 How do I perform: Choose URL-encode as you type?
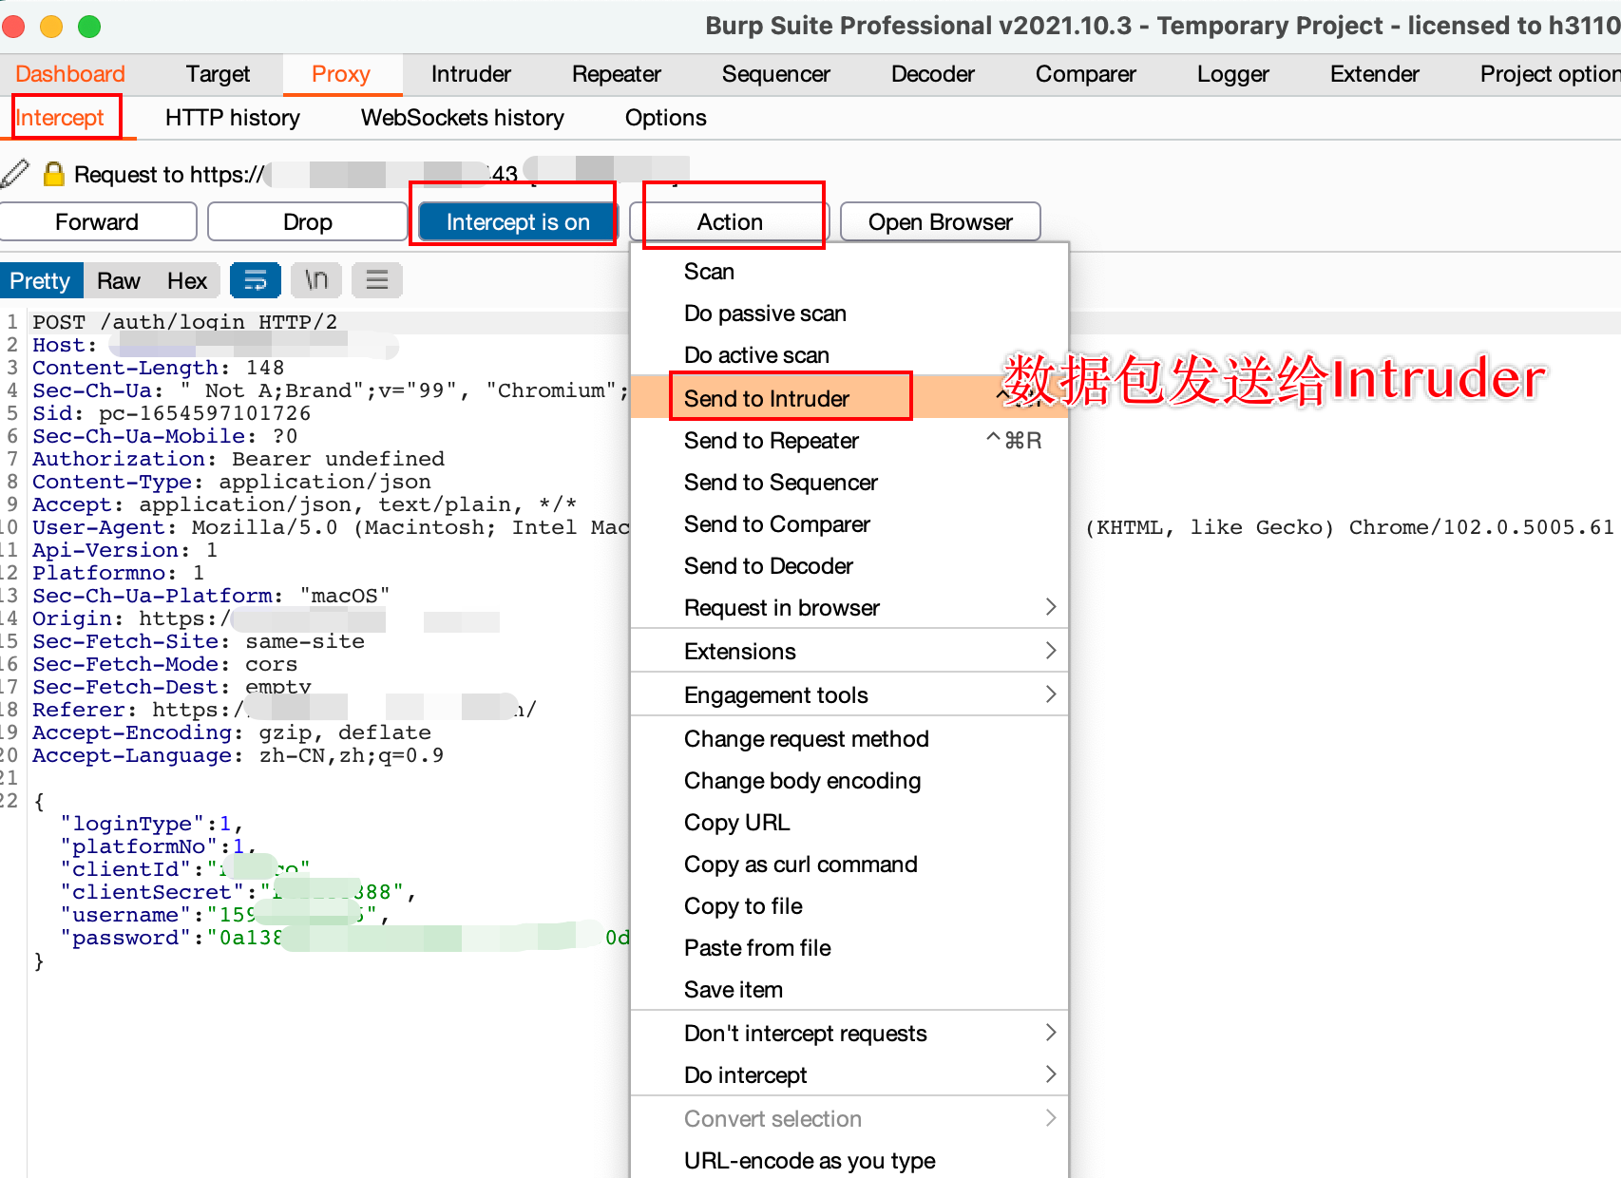pos(849,1161)
